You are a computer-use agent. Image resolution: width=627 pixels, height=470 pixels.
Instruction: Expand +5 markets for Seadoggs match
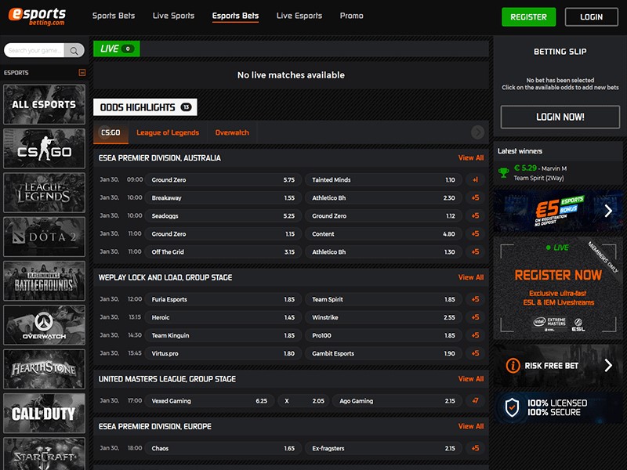click(475, 216)
